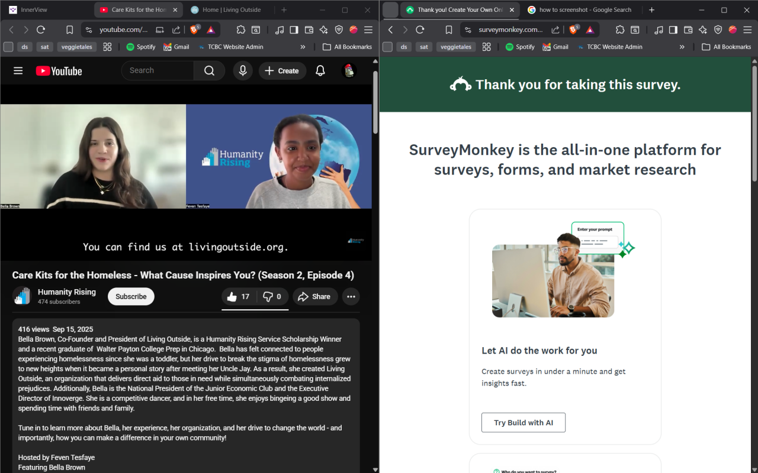Open the video's more actions ellipsis
Viewport: 758px width, 473px height.
coord(351,297)
